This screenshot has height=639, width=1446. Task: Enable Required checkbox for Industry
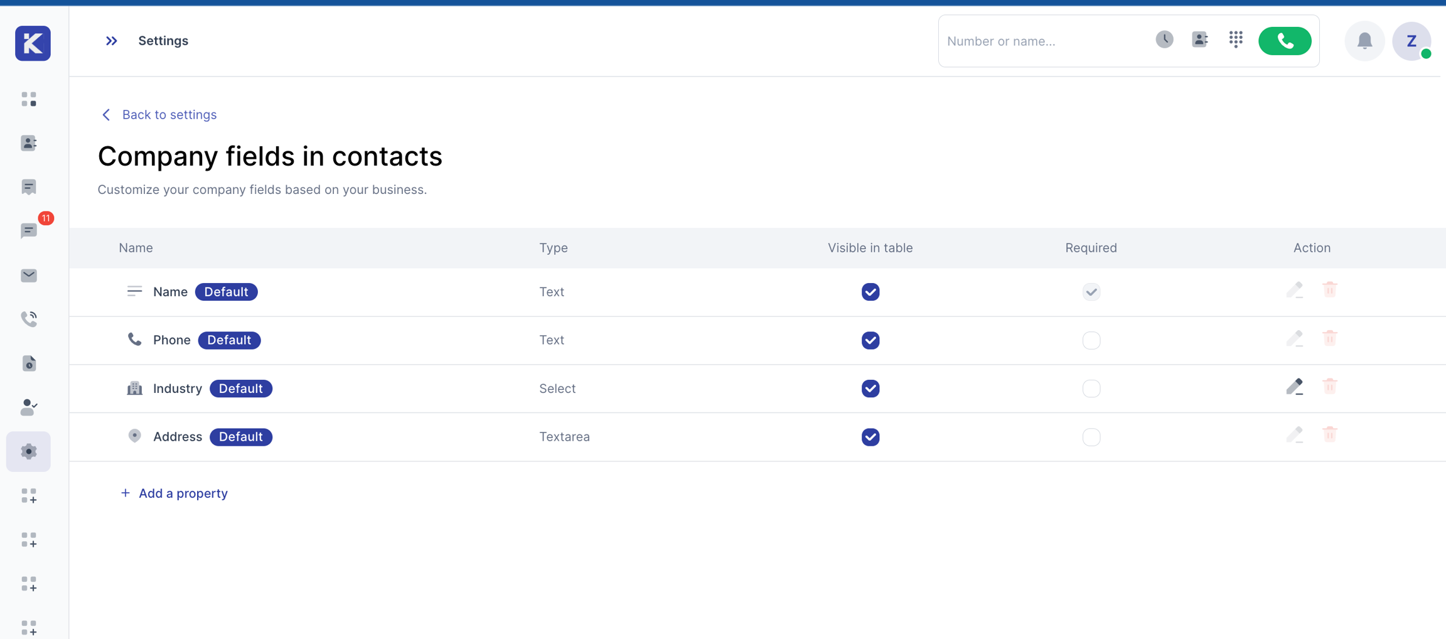(x=1091, y=389)
